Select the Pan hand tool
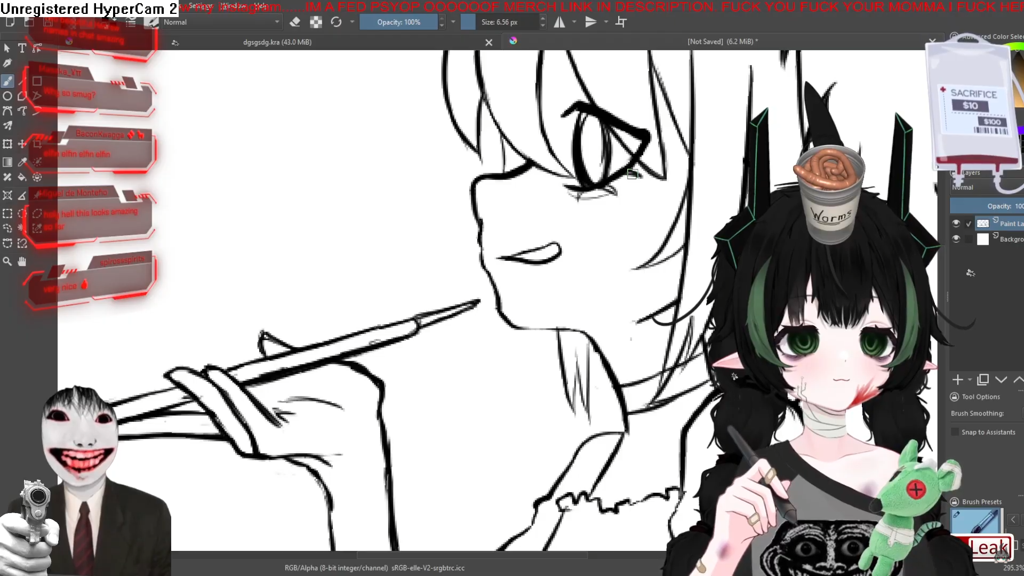 [x=22, y=261]
